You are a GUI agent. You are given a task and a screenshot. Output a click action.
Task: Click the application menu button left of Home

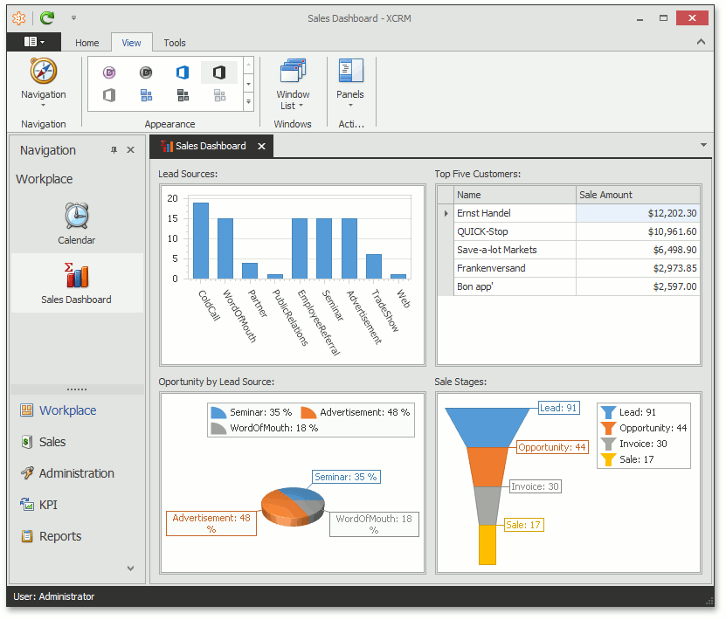coord(34,42)
